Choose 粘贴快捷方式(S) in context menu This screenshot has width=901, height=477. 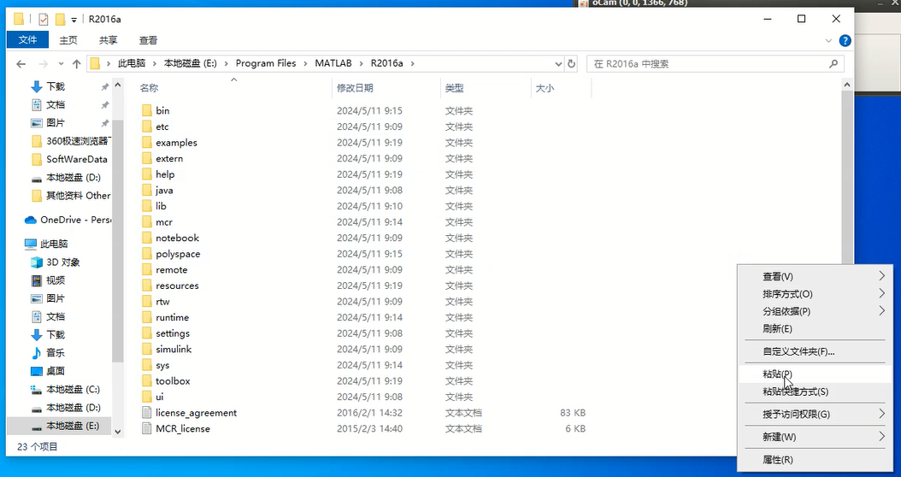pos(815,392)
